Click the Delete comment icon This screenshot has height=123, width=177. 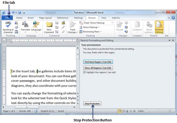pyautogui.click(x=57, y=23)
